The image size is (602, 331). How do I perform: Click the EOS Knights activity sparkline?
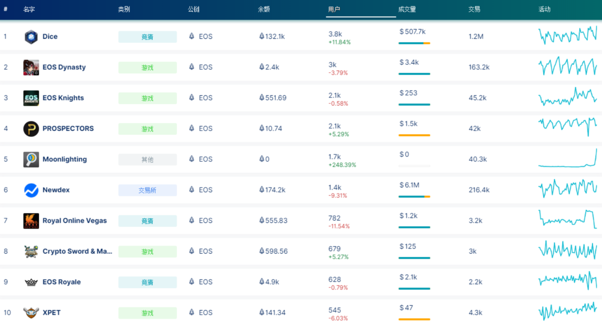(567, 97)
